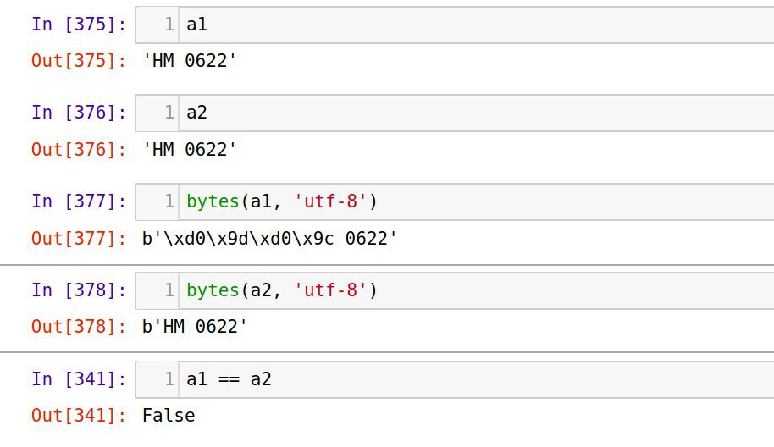Viewport: 774px width, 447px height.
Task: Click the Out[376] output prompt
Action: (x=79, y=150)
